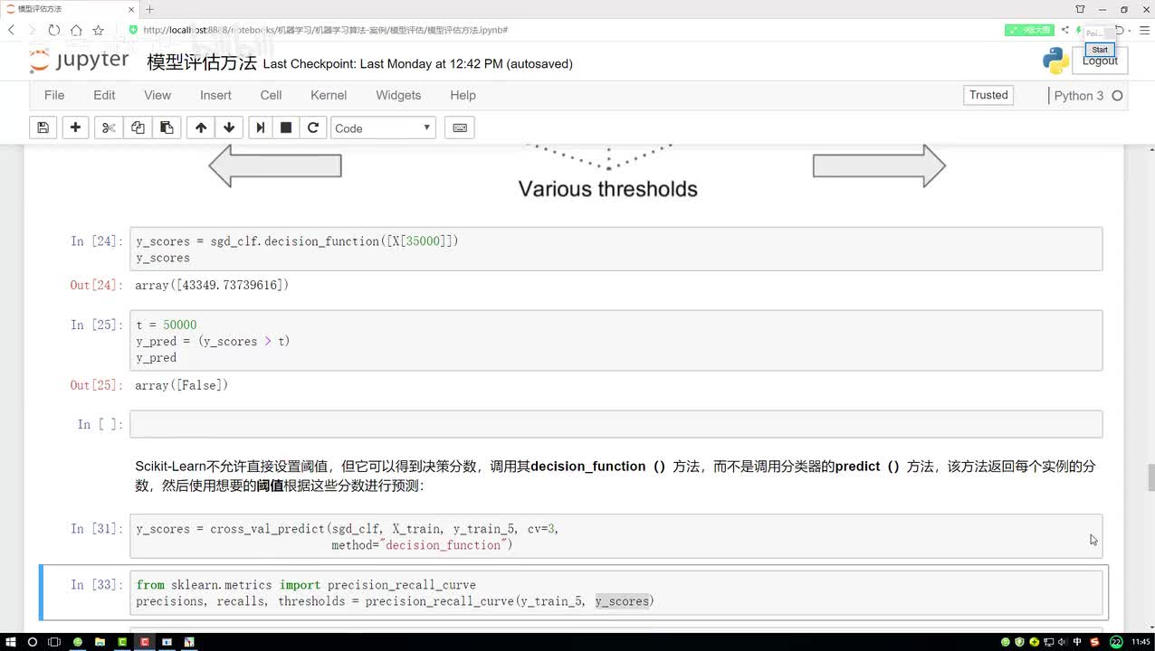The image size is (1155, 651).
Task: Select the 模型评估方法 browser tab
Action: (x=69, y=9)
